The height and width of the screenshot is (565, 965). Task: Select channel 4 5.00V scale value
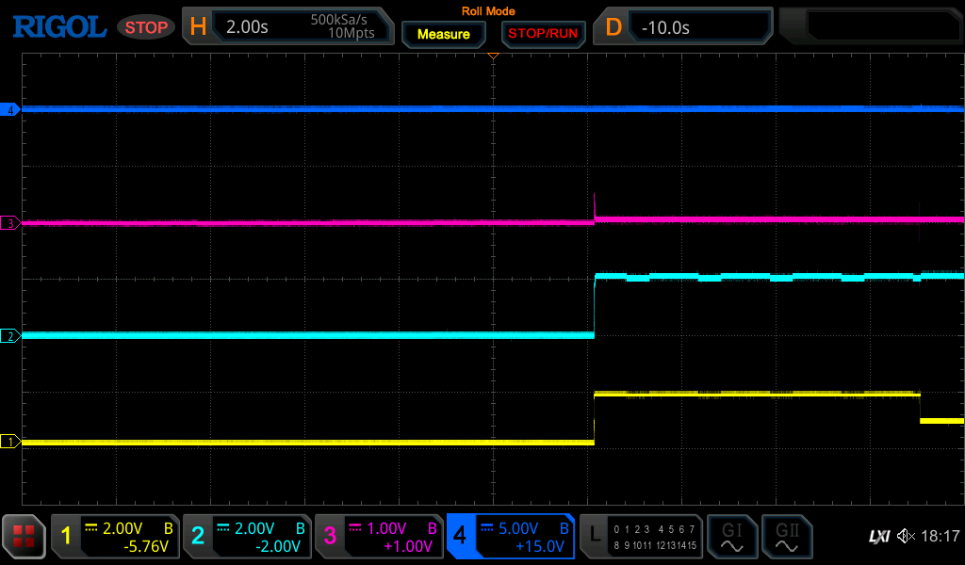click(x=518, y=528)
